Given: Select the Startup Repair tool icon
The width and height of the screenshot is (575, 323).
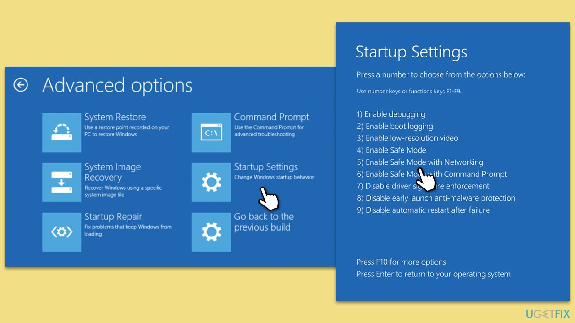Looking at the screenshot, I should [x=62, y=232].
